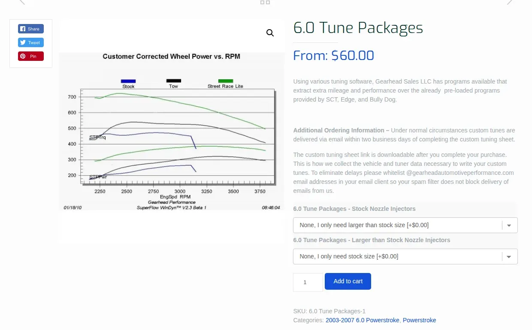Pin the product on Pinterest
This screenshot has width=532, height=330.
pos(31,56)
